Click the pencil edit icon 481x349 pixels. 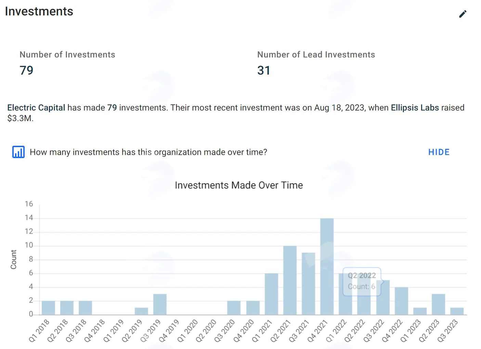(463, 14)
